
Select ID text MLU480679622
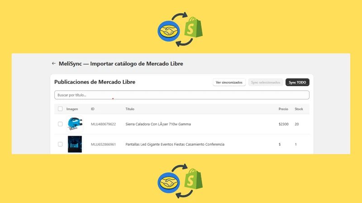tap(103, 124)
